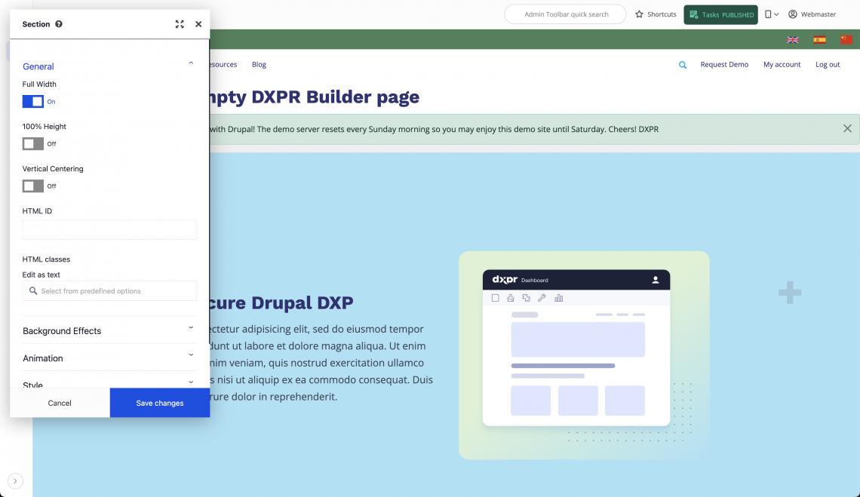Close the Section settings panel
860x497 pixels.
(x=198, y=24)
